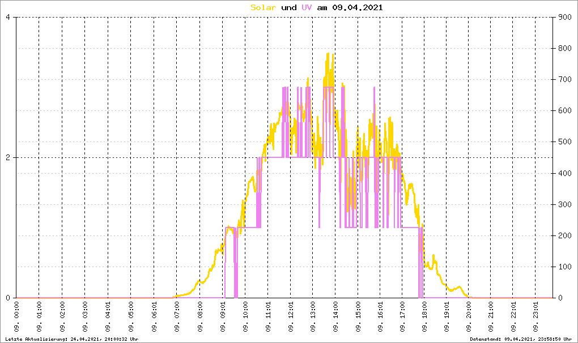Click right axis label '500'
The width and height of the screenshot is (578, 343).
564,142
